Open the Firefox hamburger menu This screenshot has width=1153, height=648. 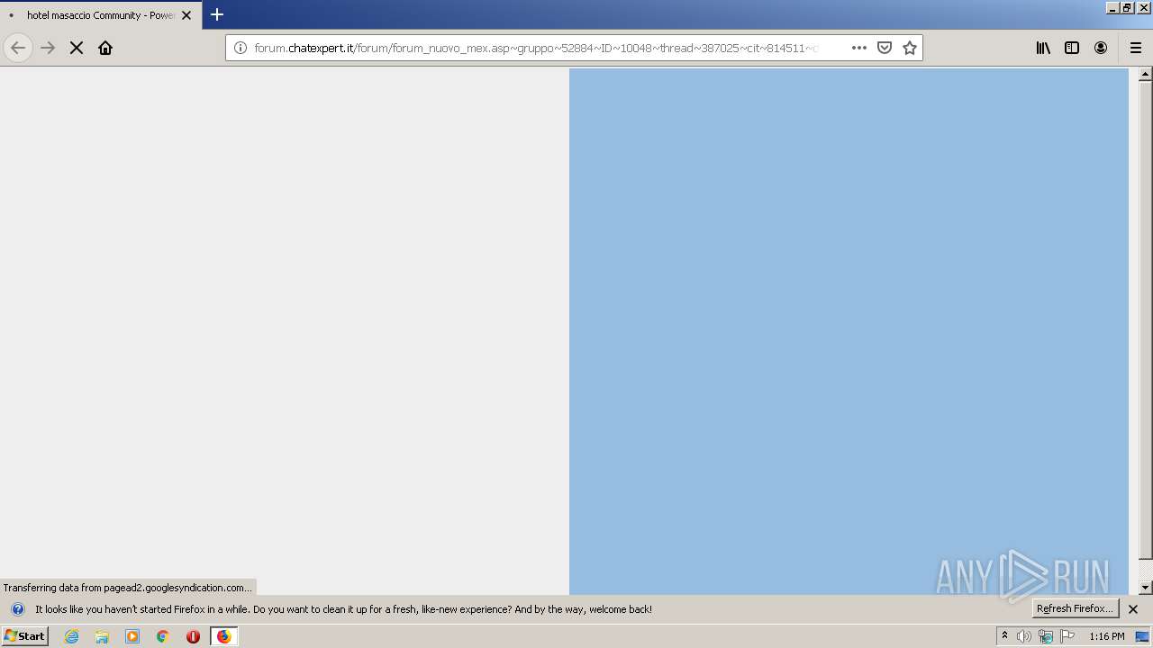tap(1136, 48)
